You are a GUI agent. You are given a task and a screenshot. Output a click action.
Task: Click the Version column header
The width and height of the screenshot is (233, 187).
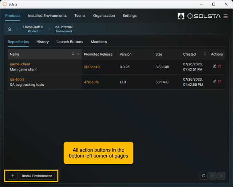[125, 54]
